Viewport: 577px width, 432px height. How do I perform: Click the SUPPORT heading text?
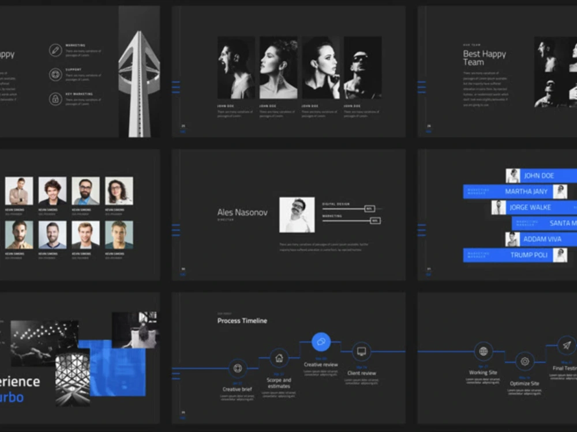click(x=74, y=70)
